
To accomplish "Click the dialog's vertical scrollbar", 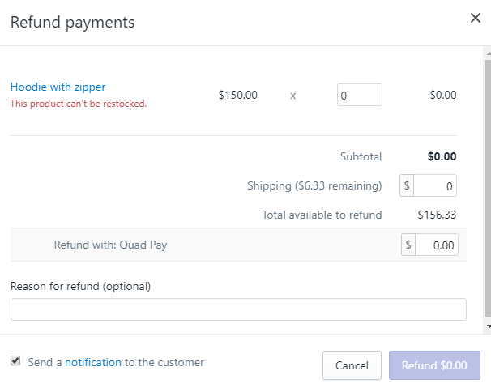I will coord(486,186).
